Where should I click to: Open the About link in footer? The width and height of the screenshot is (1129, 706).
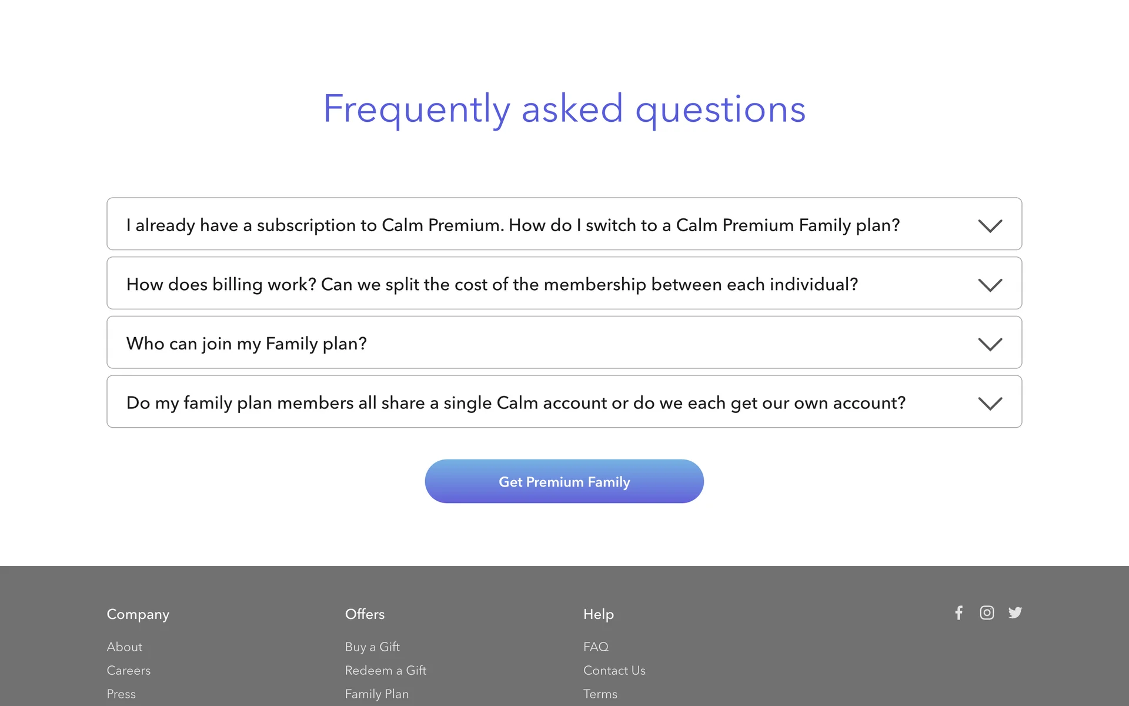[125, 647]
